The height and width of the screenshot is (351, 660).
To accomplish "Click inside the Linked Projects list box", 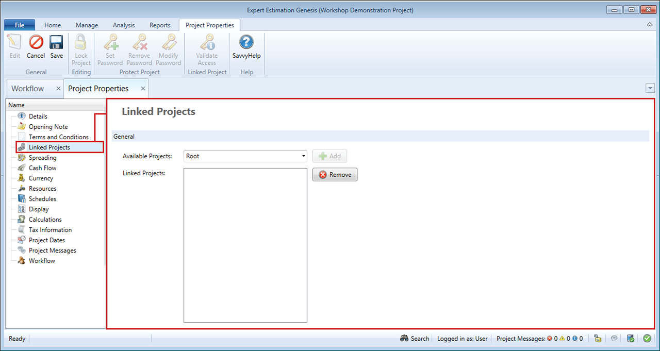I will pos(245,245).
